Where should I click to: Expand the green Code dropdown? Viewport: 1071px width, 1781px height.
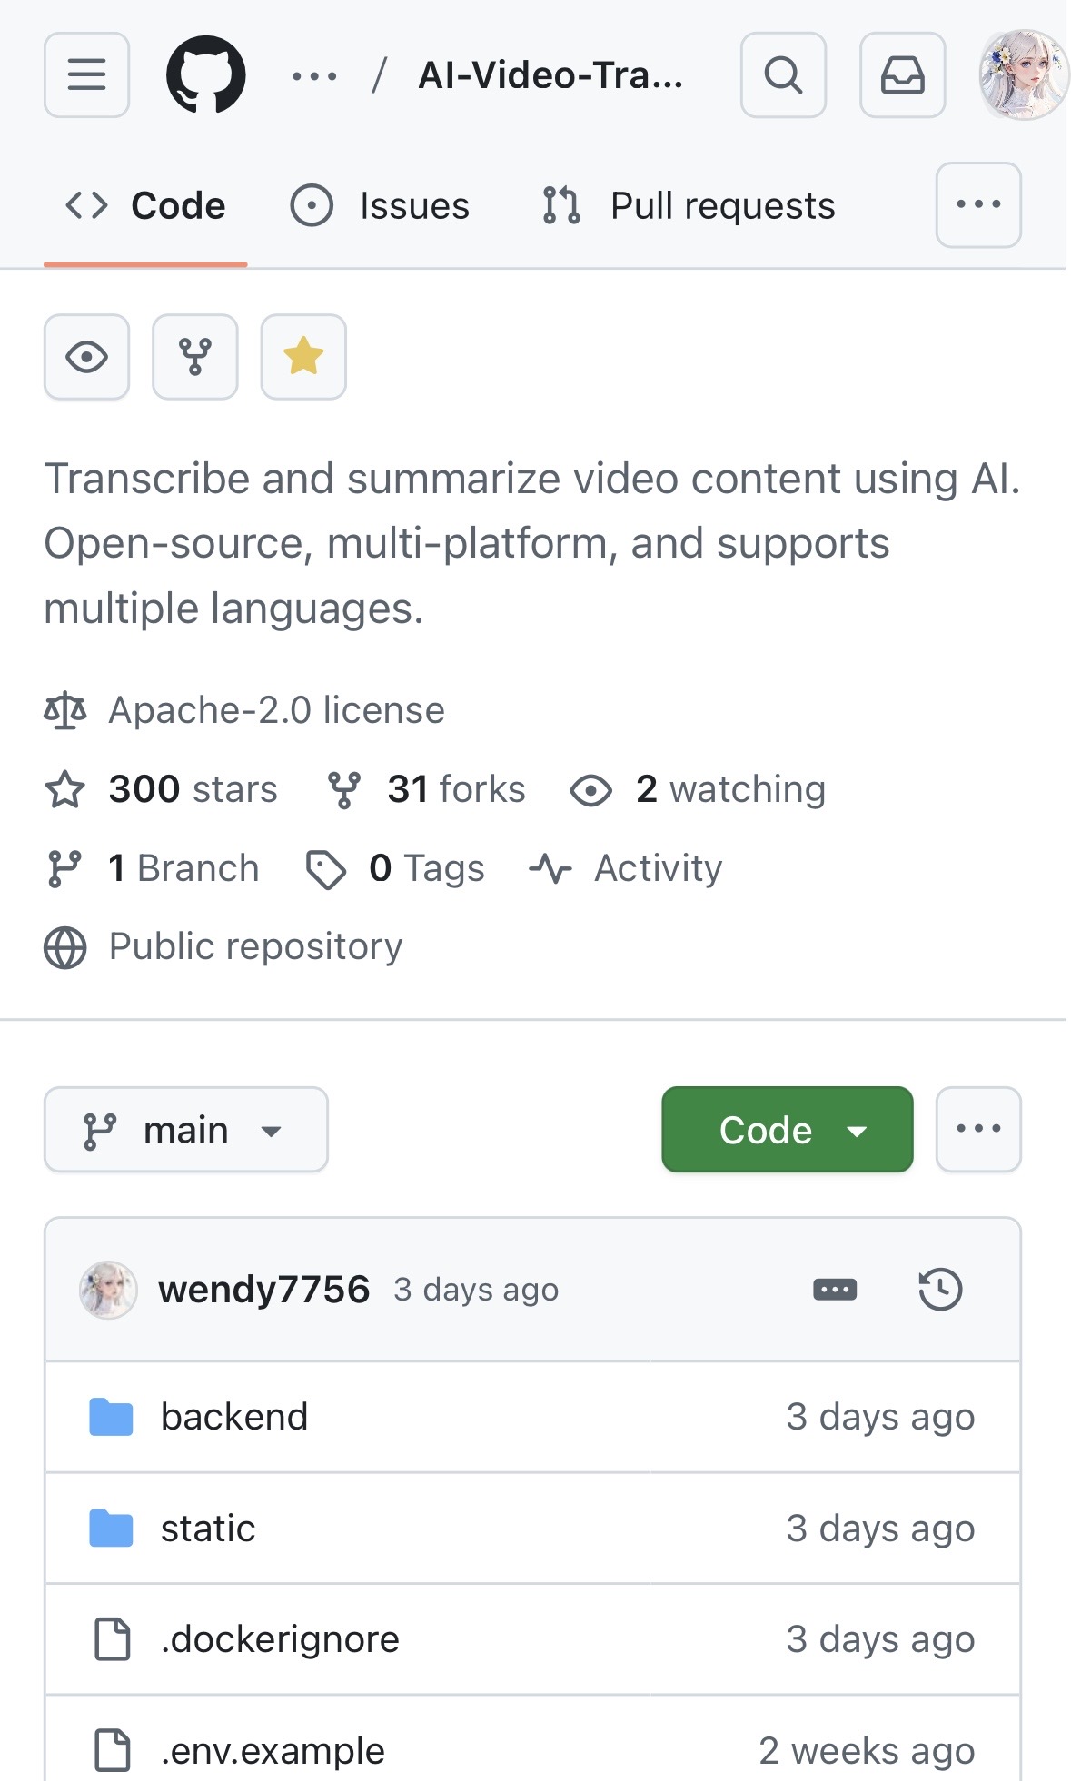[788, 1130]
